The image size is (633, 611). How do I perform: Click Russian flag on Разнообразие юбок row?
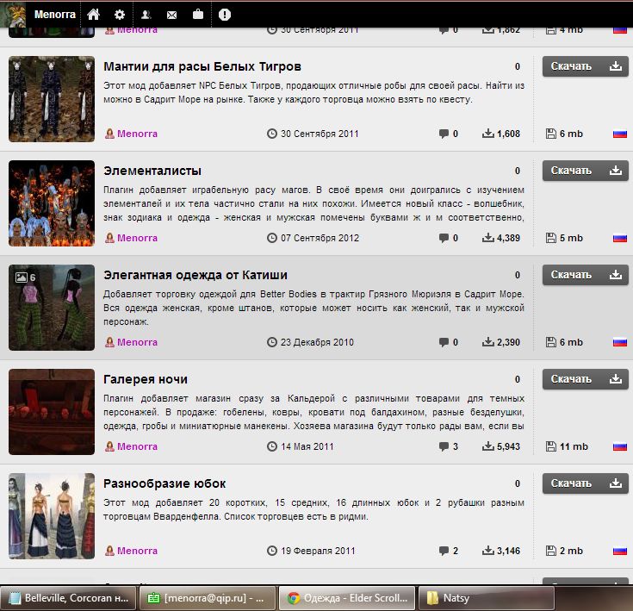tap(620, 551)
